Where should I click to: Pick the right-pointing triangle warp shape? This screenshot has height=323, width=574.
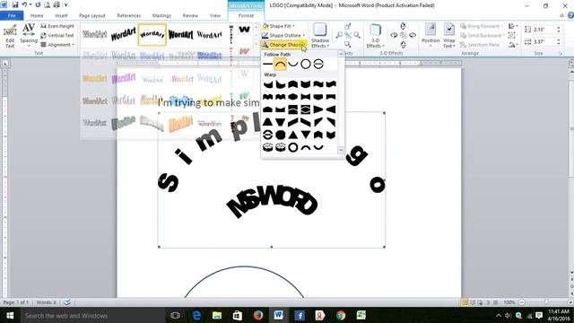click(318, 109)
